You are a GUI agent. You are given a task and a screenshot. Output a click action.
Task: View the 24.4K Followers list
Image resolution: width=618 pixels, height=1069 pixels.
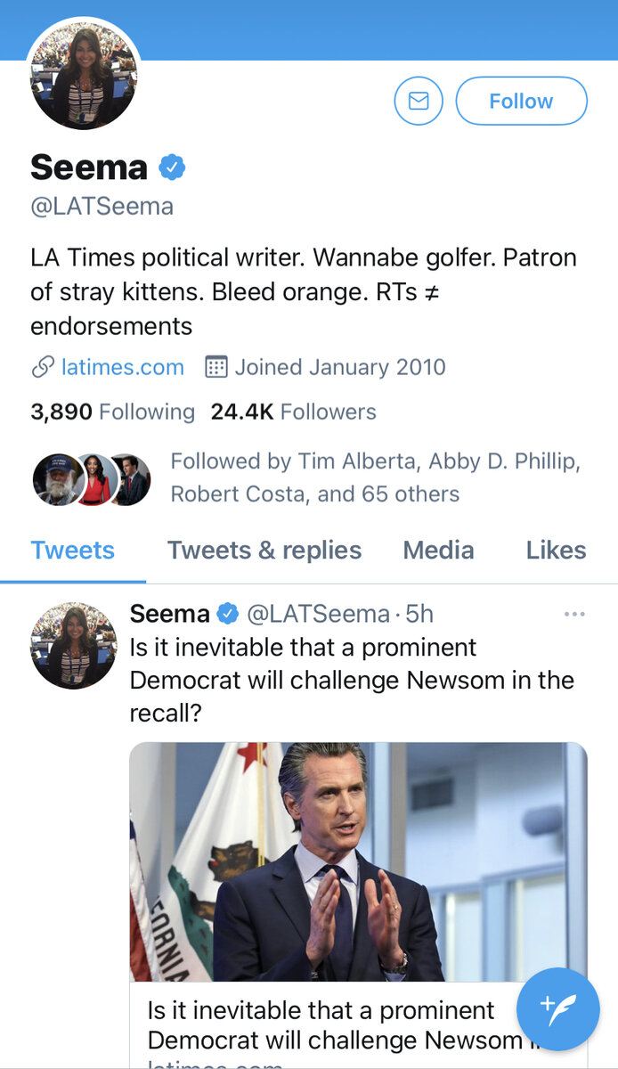coord(293,412)
